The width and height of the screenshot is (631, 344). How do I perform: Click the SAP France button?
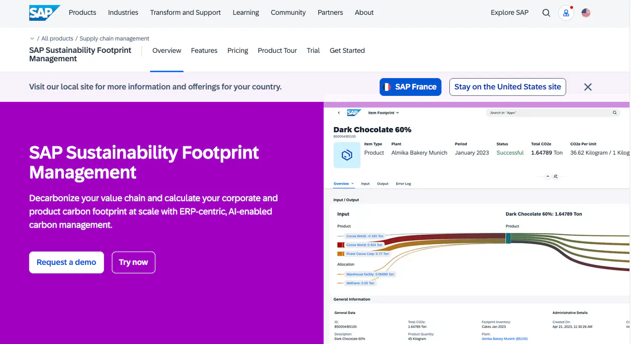coord(410,87)
